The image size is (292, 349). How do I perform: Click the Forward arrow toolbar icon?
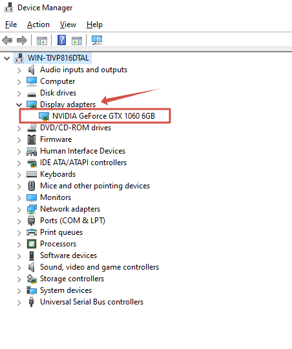tap(22, 40)
